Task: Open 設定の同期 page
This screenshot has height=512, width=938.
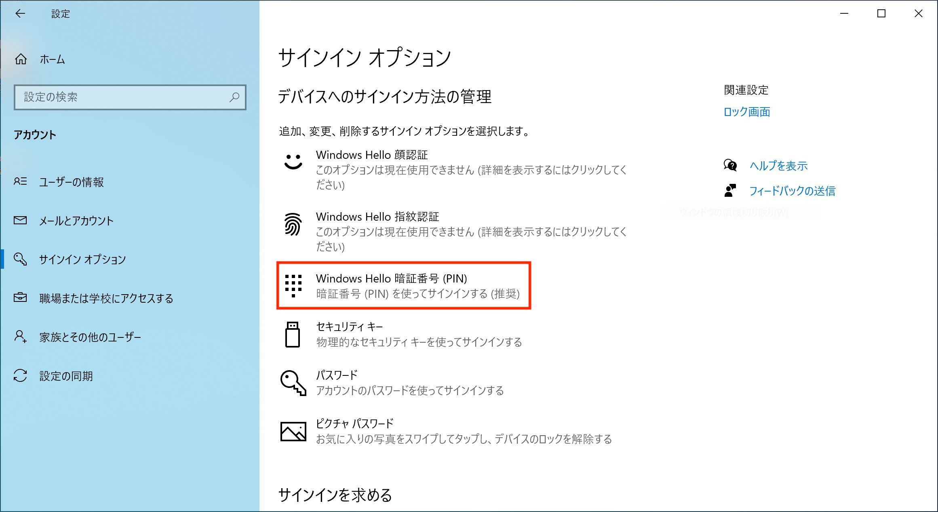Action: [130, 376]
